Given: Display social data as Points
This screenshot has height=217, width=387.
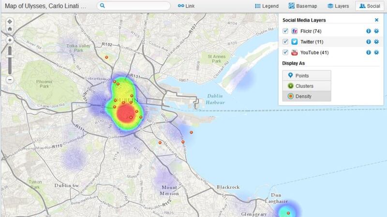Looking at the screenshot, I should [x=307, y=76].
